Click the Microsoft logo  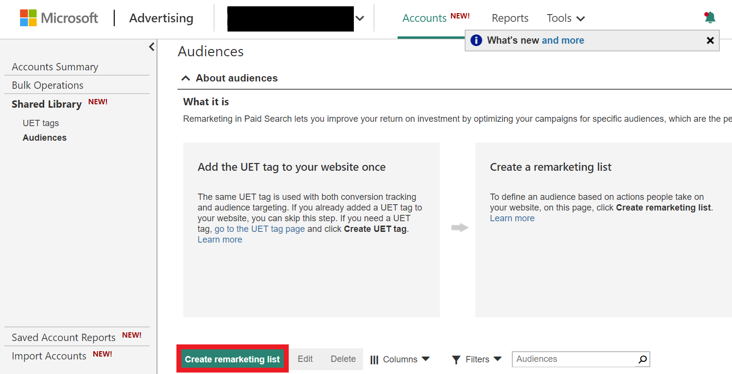coord(59,18)
